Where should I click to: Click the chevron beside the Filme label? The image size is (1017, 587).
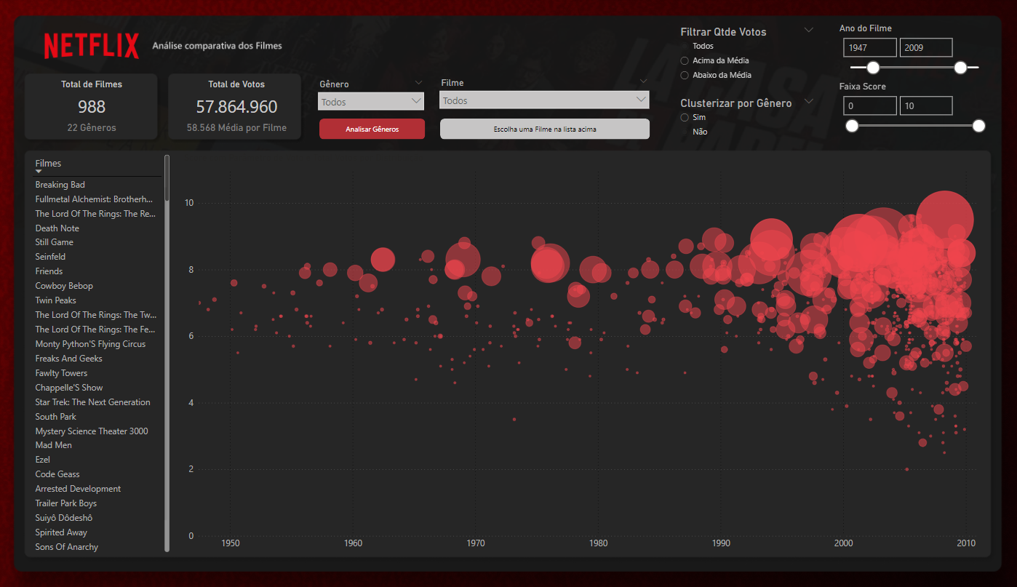tap(643, 81)
